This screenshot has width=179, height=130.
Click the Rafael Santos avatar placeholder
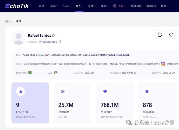tap(18, 38)
